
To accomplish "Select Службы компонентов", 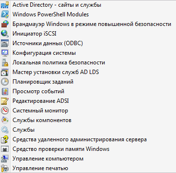I will point(42,120).
